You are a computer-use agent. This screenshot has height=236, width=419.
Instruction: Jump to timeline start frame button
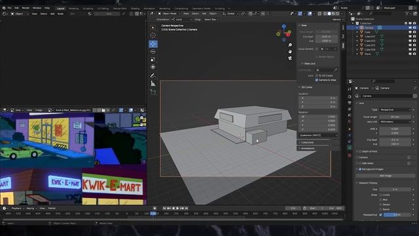(164, 208)
